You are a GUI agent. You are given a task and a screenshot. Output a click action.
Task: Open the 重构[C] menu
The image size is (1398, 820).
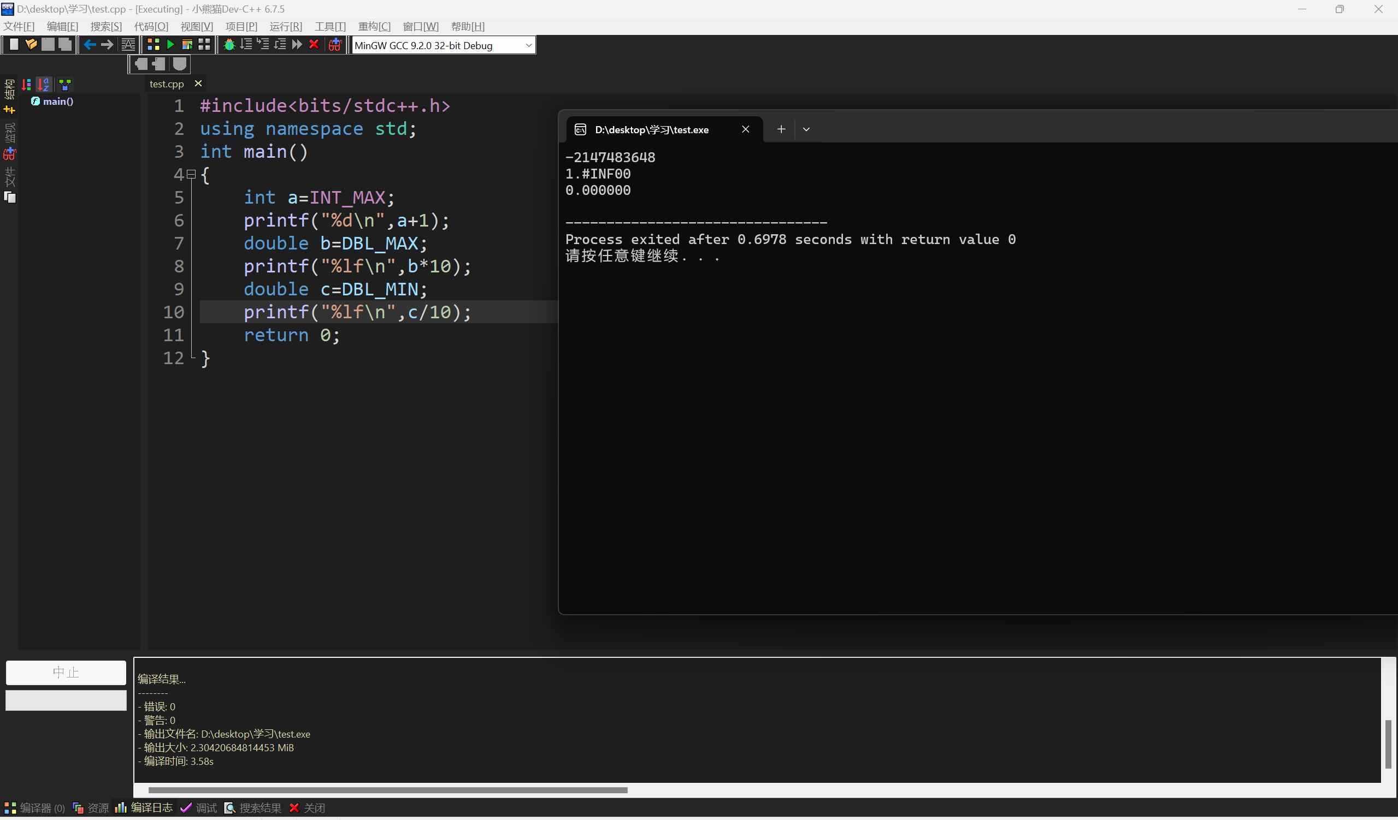(374, 27)
